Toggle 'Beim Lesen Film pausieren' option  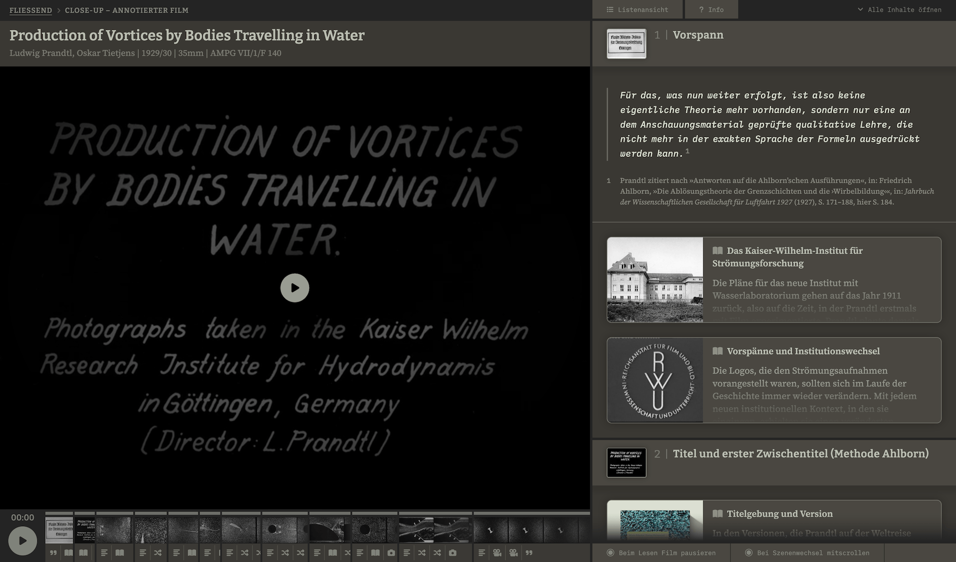(661, 553)
